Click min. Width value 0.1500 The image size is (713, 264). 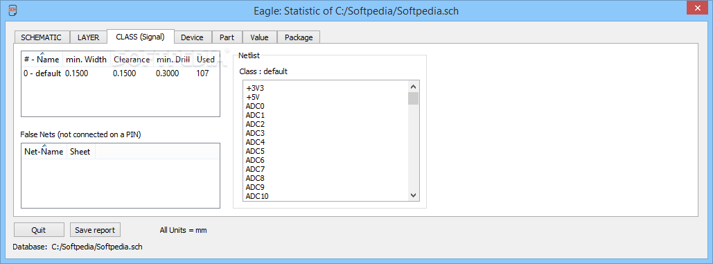pyautogui.click(x=77, y=73)
